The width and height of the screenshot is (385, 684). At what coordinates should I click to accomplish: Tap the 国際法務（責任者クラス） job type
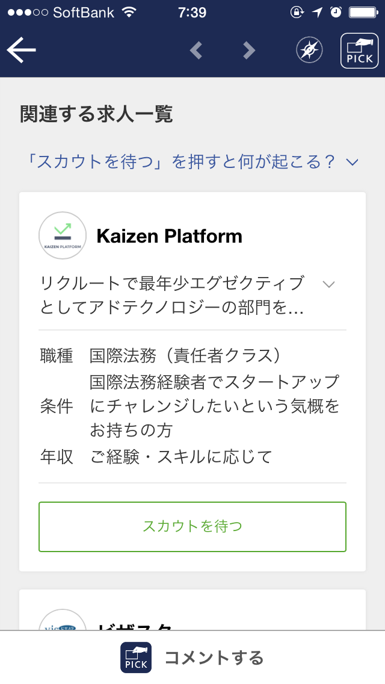click(185, 356)
